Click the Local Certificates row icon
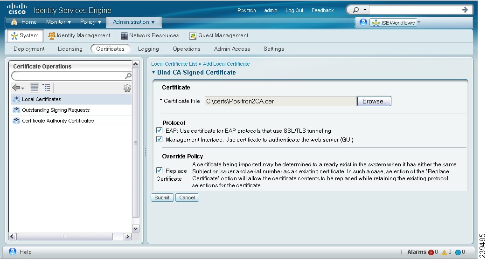487x259 pixels. tap(16, 99)
